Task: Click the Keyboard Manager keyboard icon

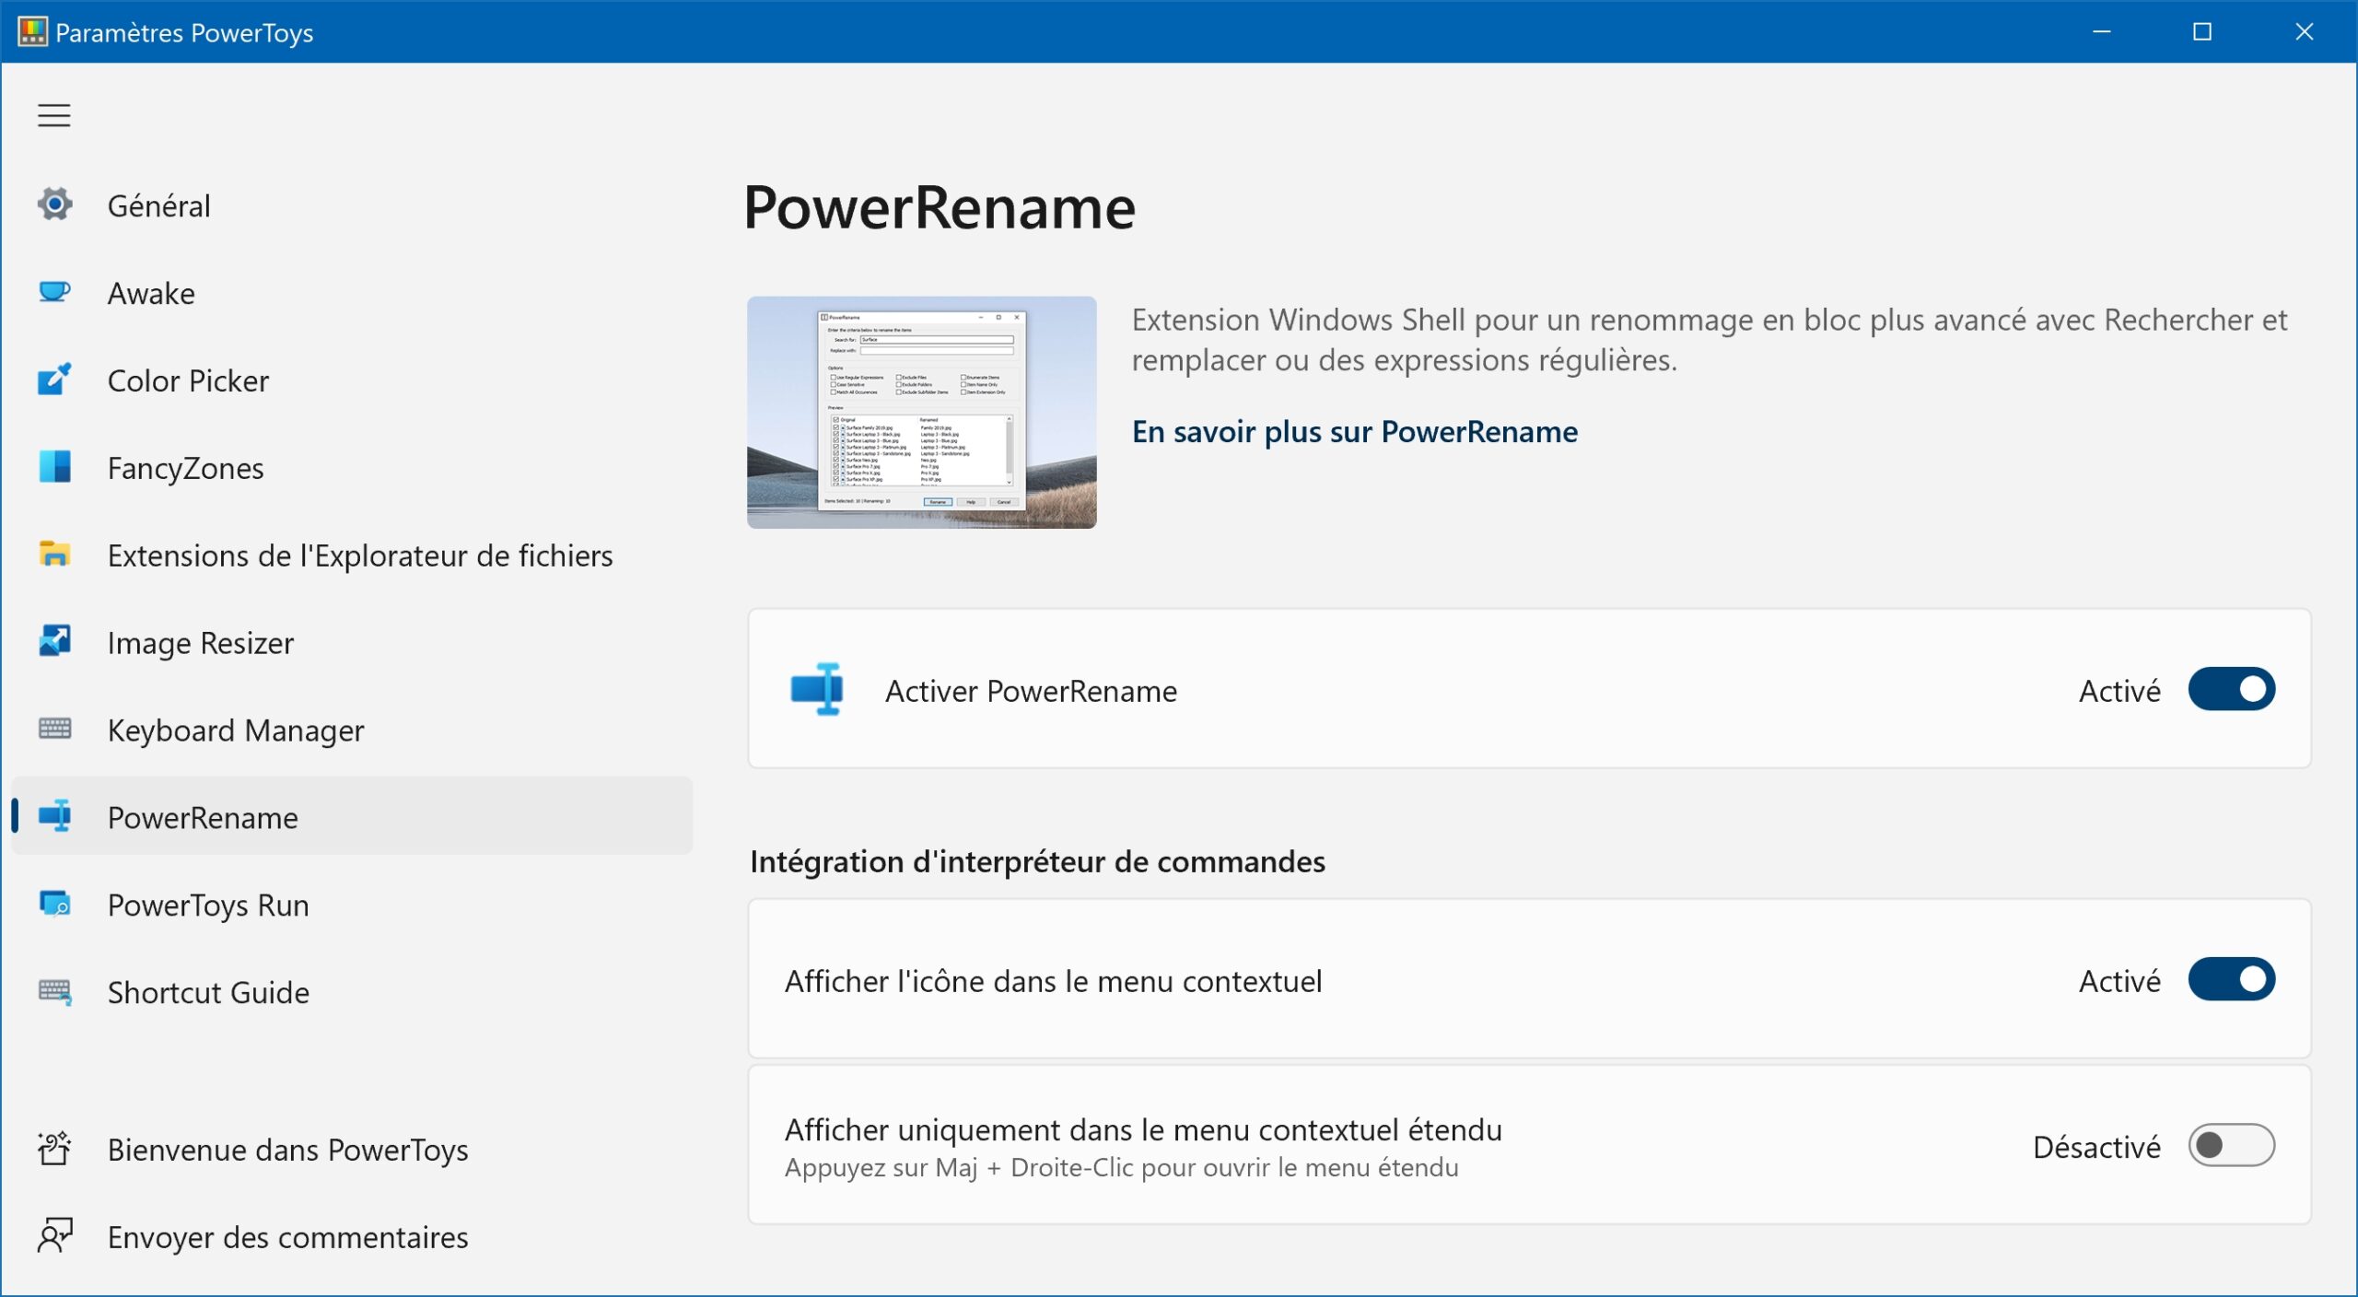Action: click(55, 730)
